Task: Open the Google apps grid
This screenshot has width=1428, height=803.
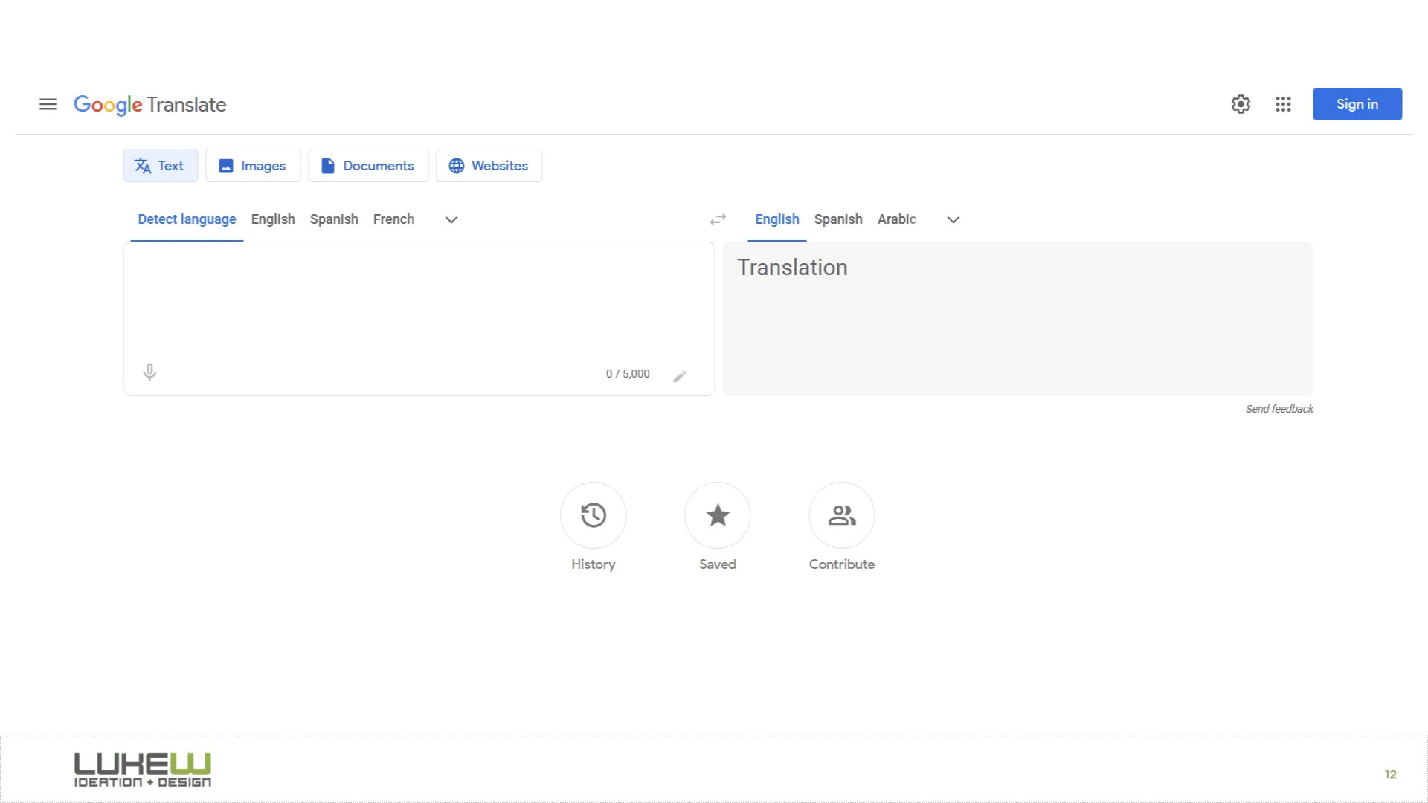Action: click(x=1283, y=104)
